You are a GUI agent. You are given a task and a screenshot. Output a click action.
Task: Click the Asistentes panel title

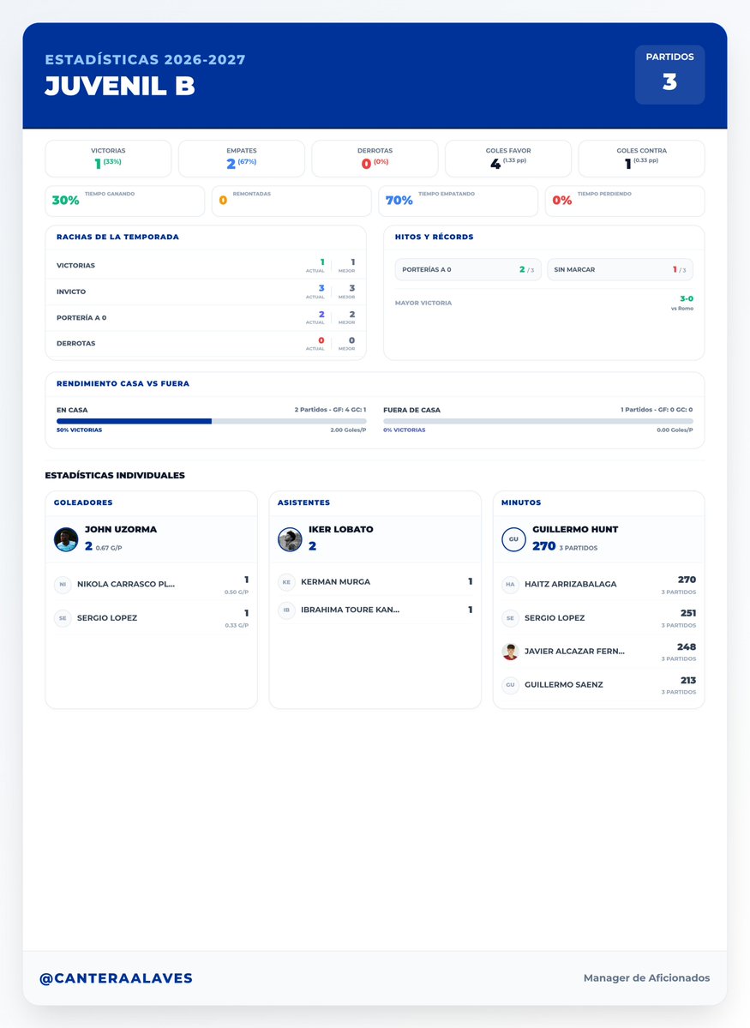[x=303, y=502]
